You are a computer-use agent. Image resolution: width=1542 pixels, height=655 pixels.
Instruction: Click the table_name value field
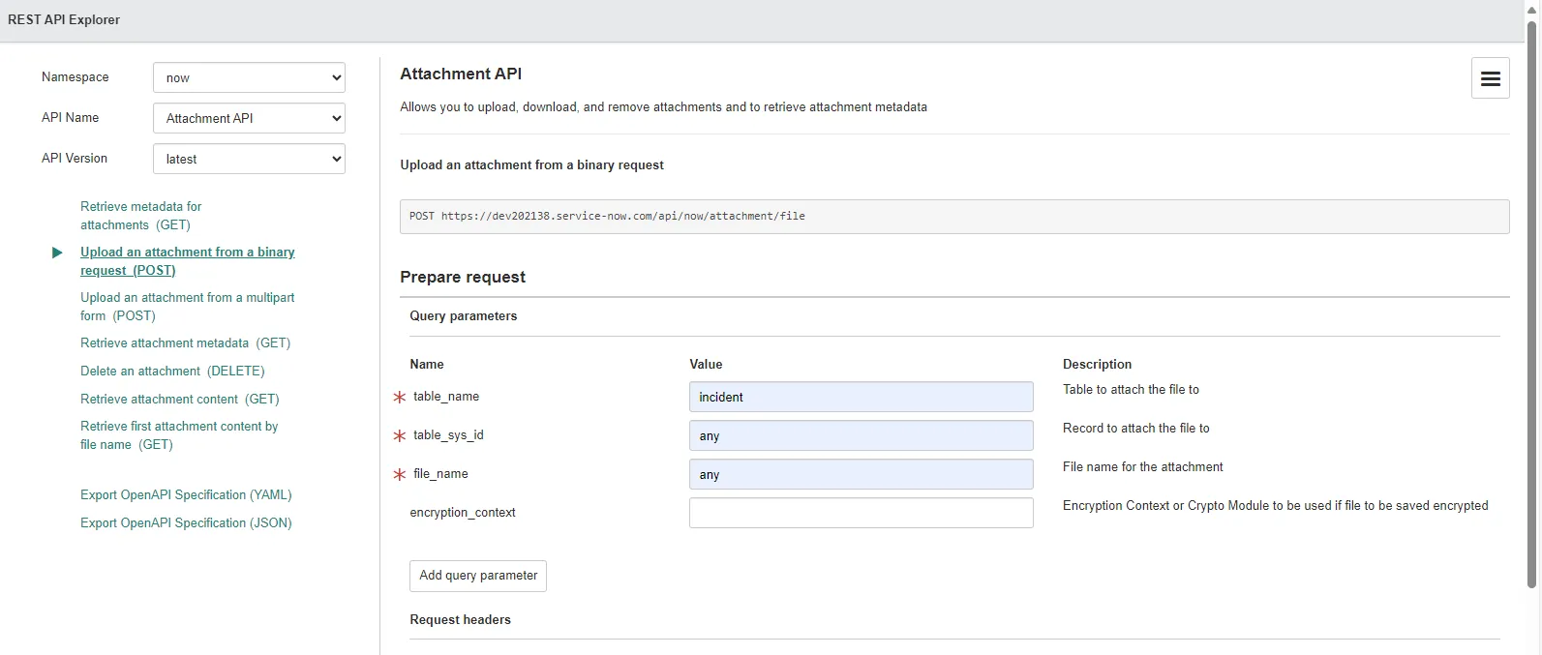[861, 397]
